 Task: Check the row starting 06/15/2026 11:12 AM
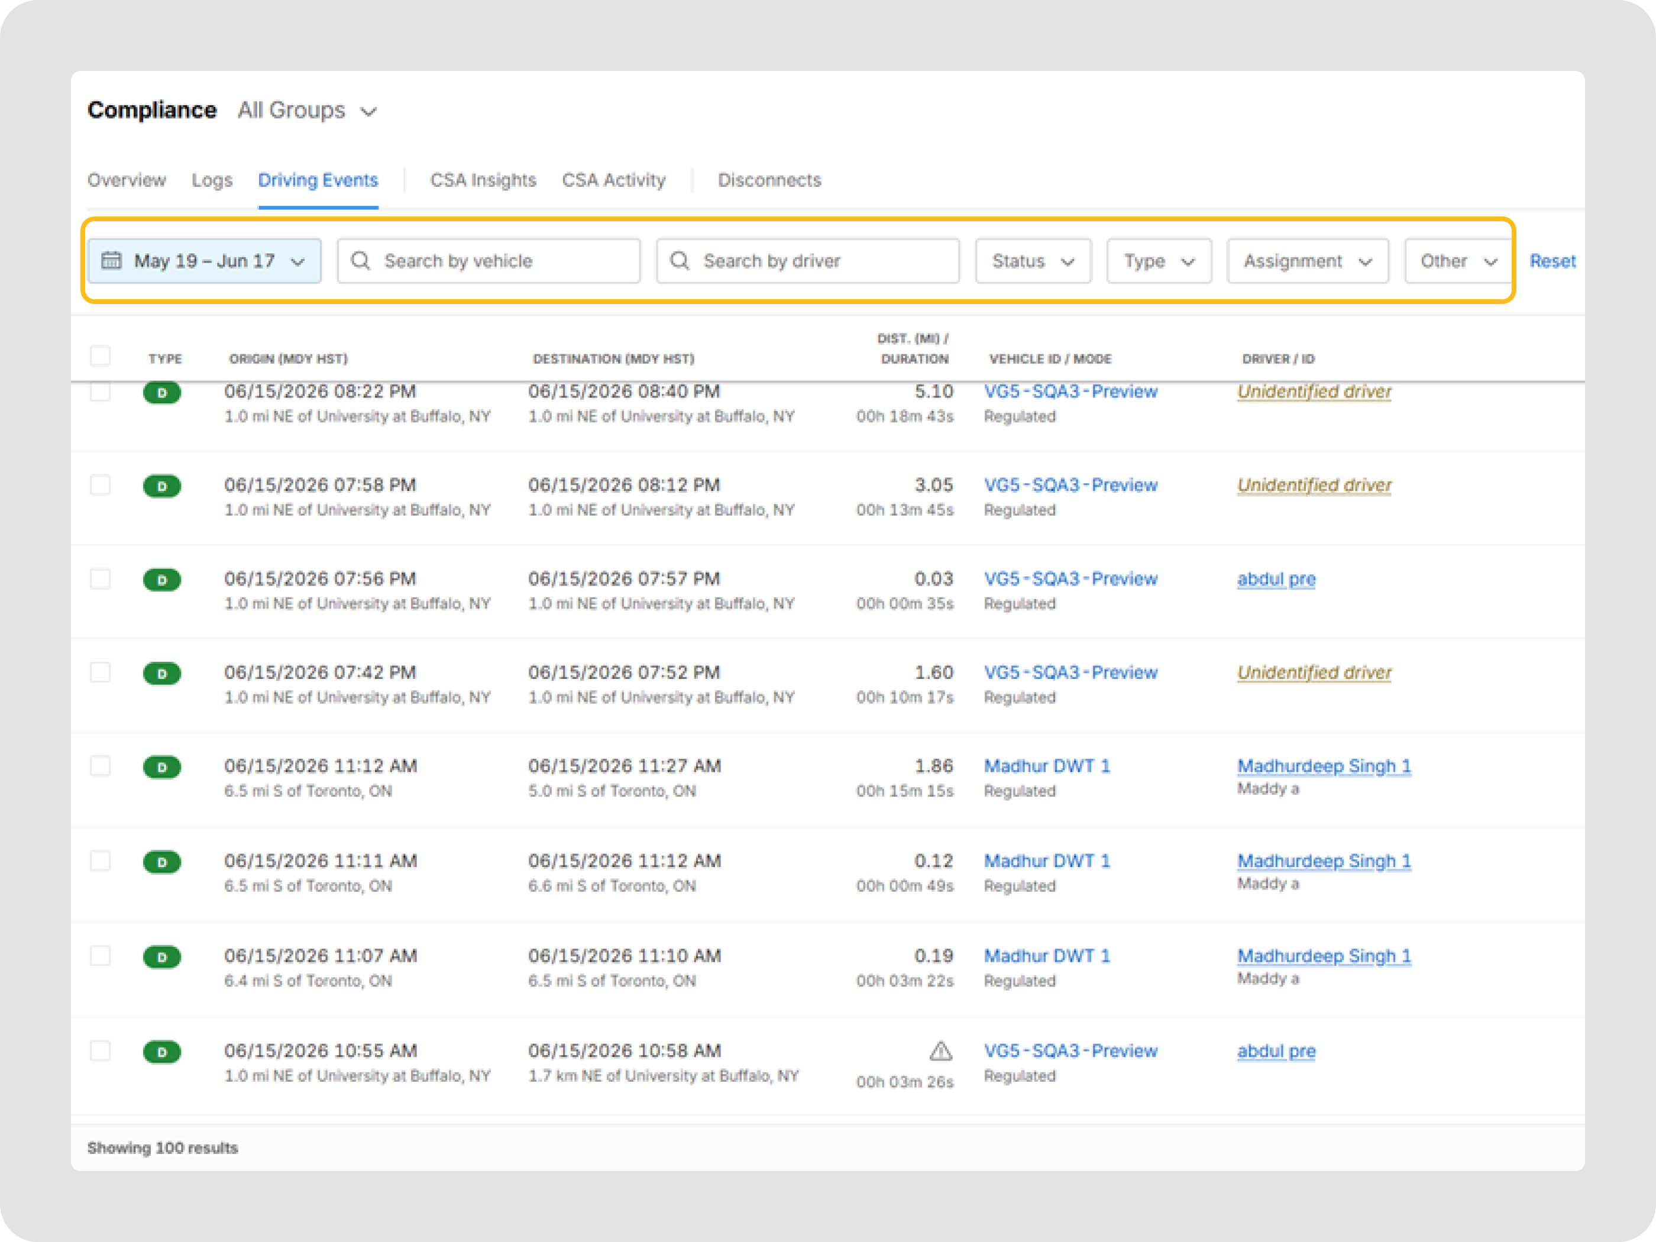101,766
